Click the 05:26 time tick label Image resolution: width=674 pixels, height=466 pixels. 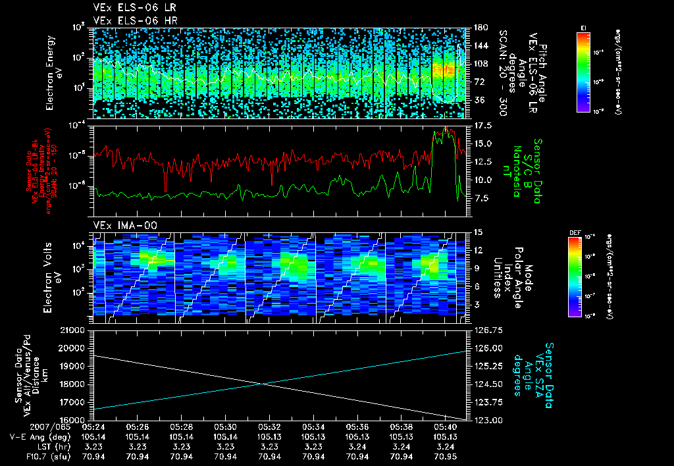click(137, 427)
